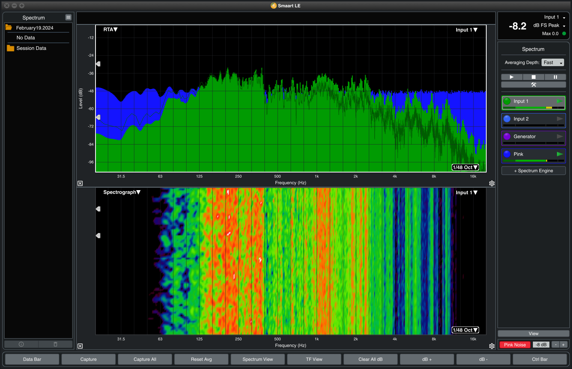572x369 pixels.
Task: Open Input 1 selector on Spectrograph
Action: (466, 192)
